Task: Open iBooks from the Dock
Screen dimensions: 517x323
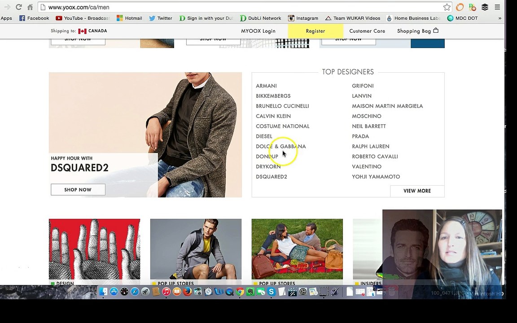Action: pos(177,291)
